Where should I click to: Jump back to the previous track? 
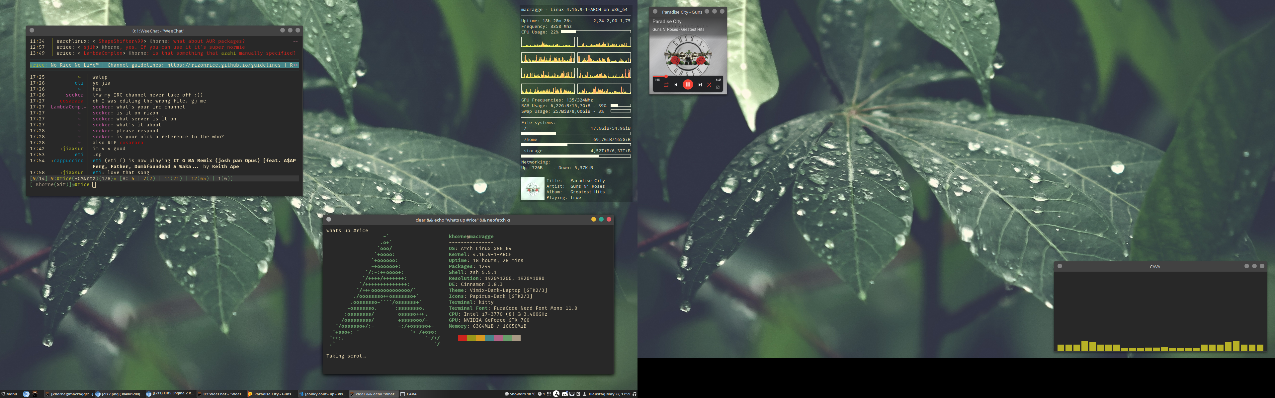[676, 85]
